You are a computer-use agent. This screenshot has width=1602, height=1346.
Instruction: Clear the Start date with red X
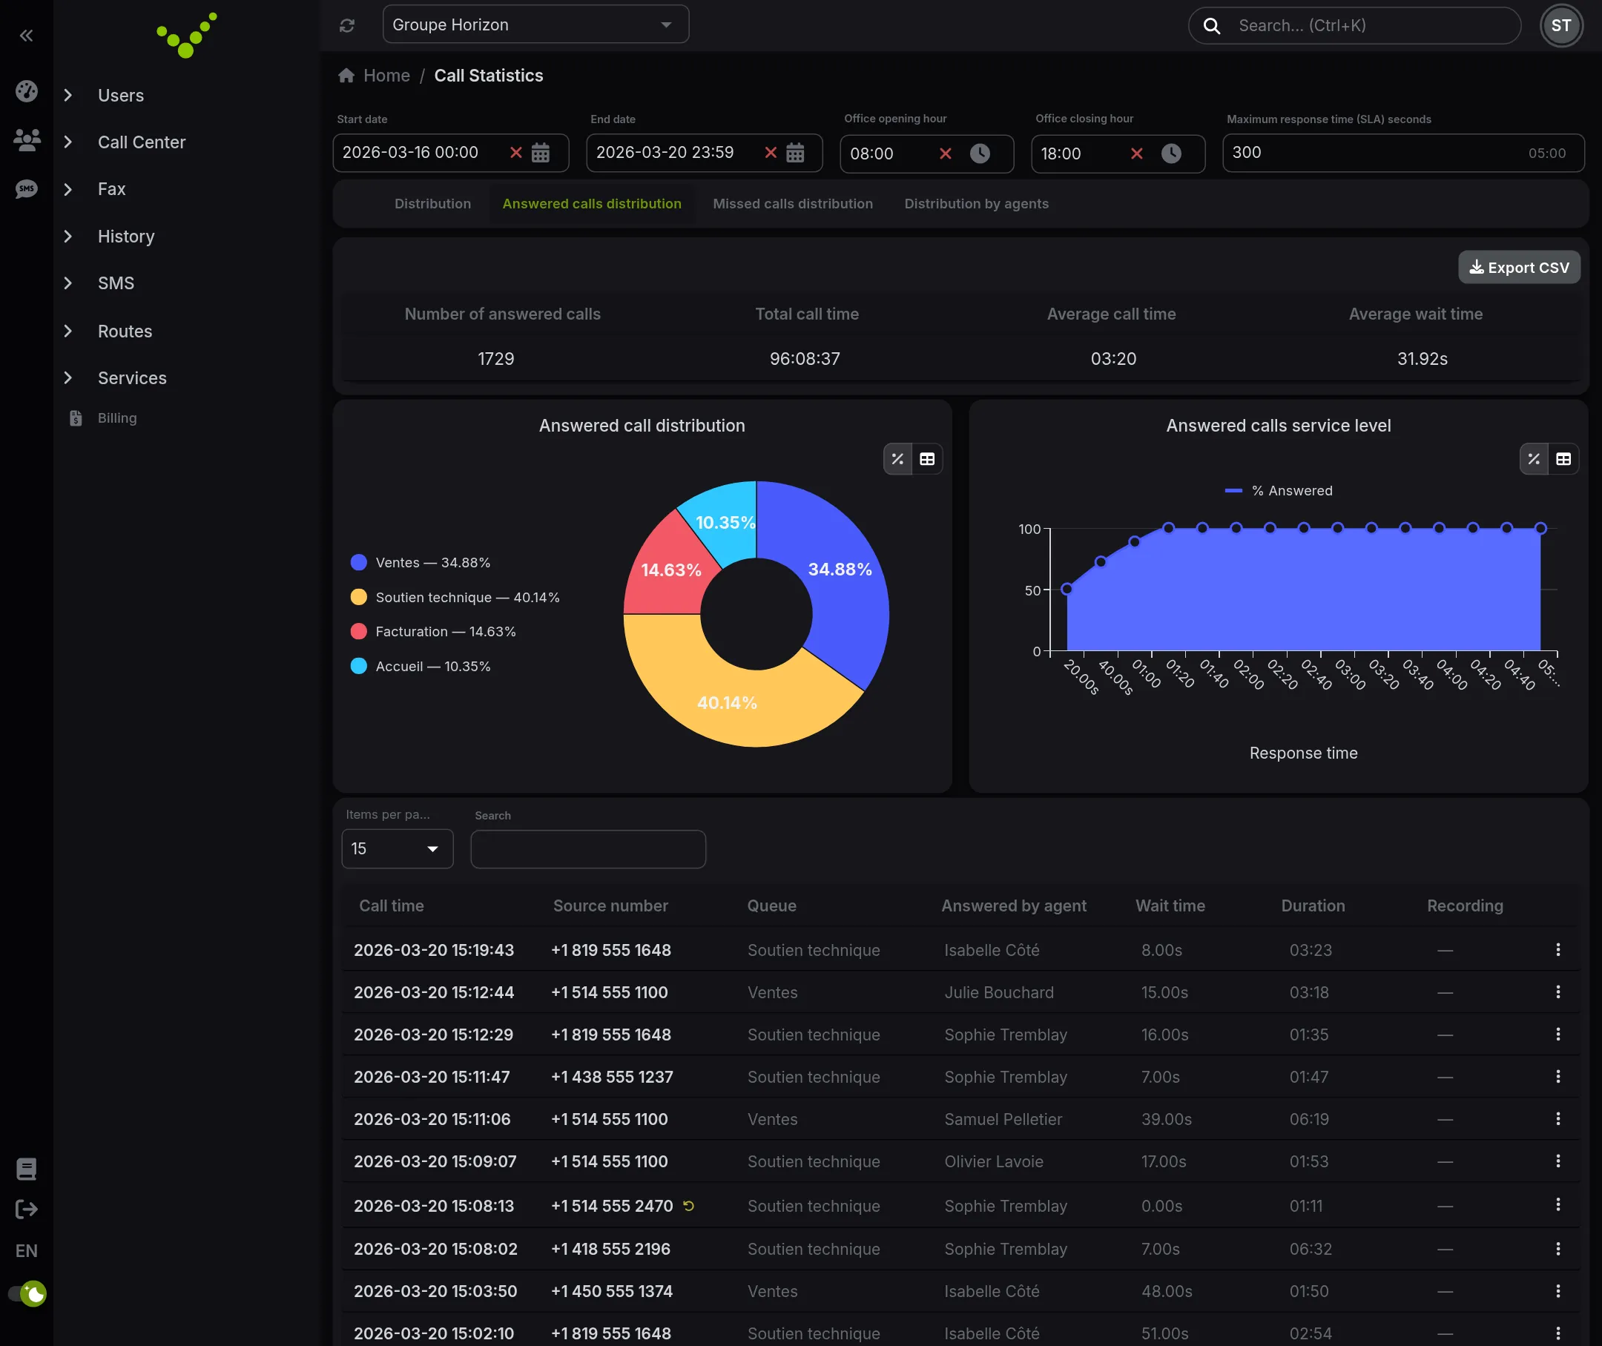[x=516, y=153]
